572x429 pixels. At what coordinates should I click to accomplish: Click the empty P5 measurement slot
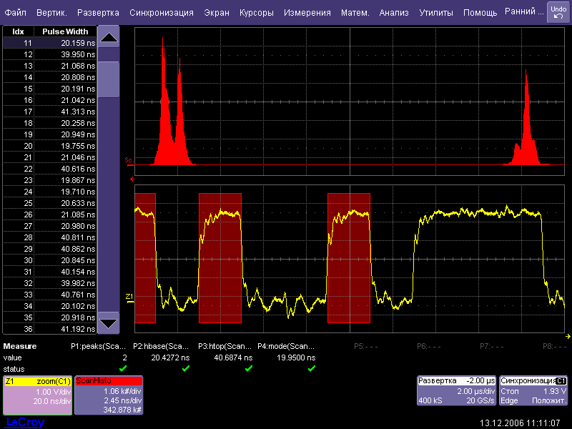pyautogui.click(x=366, y=346)
